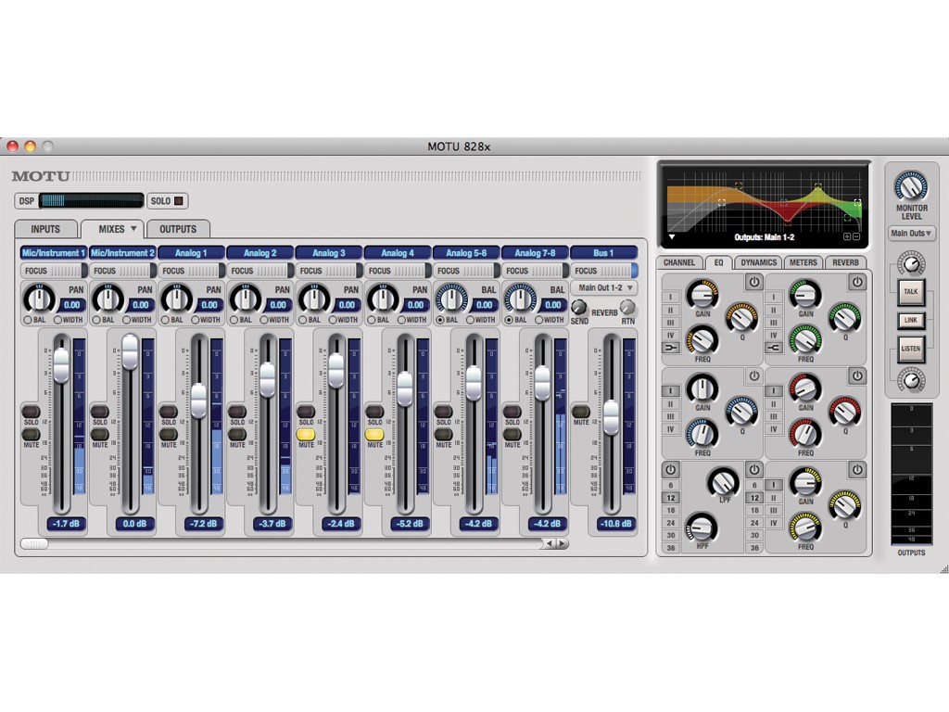Click the Analog 2 pan value 0.00

coord(278,305)
